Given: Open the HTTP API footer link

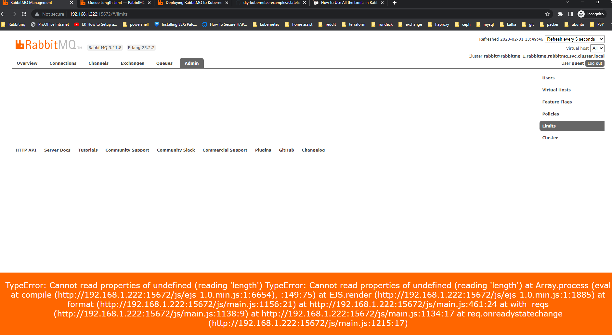Looking at the screenshot, I should [26, 150].
